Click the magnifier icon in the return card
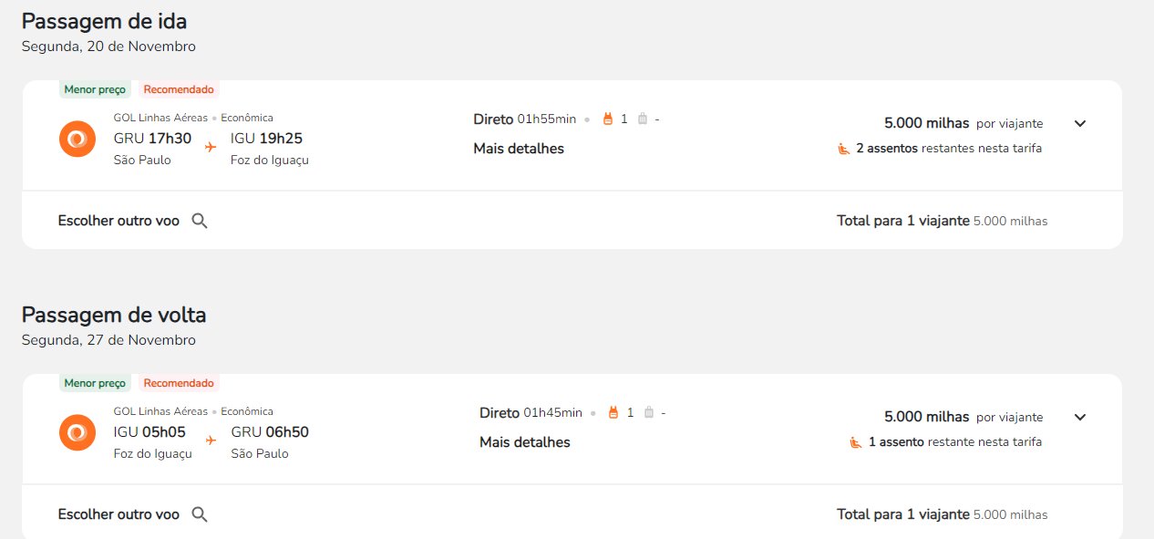1154x539 pixels. [200, 514]
